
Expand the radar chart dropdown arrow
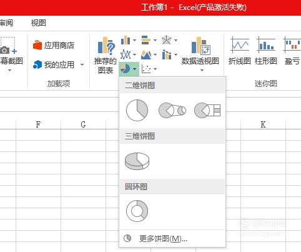coord(176,40)
